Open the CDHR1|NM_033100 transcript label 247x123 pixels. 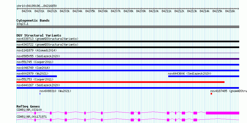[29, 110]
